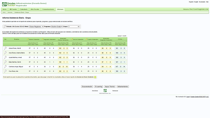Open the Legal link in footer
This screenshot has width=210, height=118.
[188, 97]
